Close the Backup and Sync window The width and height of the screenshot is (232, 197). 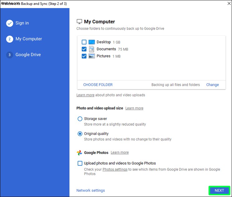(229, 3)
